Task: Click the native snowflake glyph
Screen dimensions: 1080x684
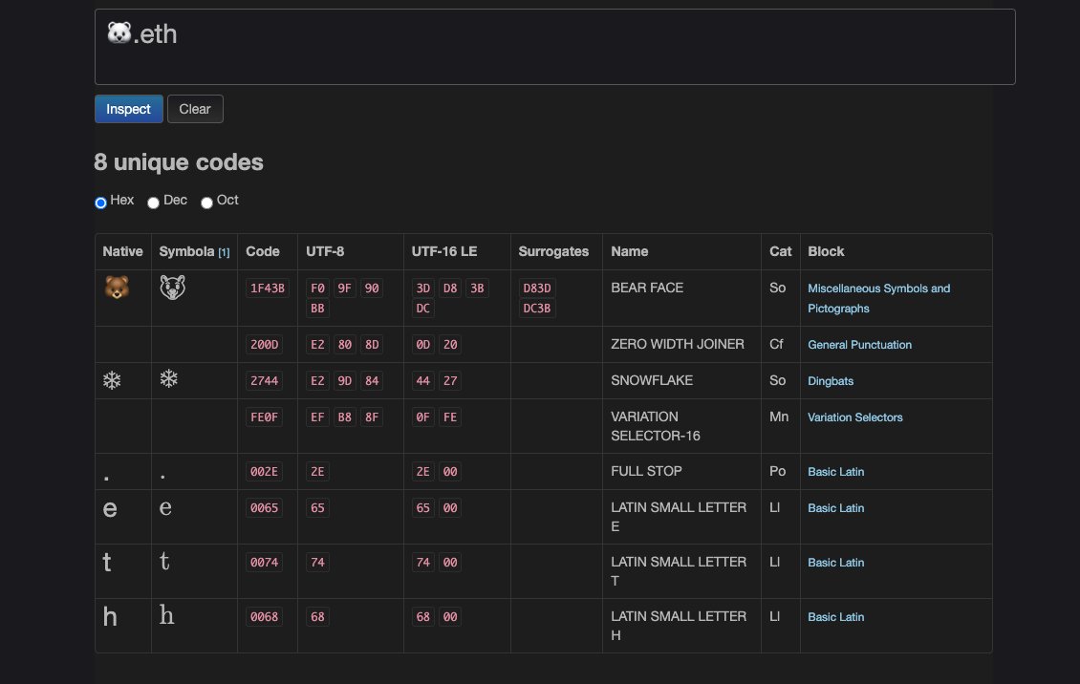Action: coord(111,380)
